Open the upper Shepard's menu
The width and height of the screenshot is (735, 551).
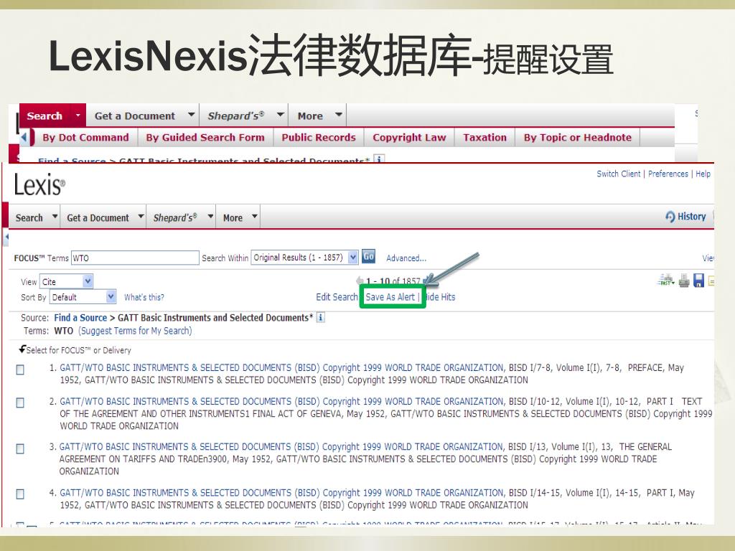[235, 116]
